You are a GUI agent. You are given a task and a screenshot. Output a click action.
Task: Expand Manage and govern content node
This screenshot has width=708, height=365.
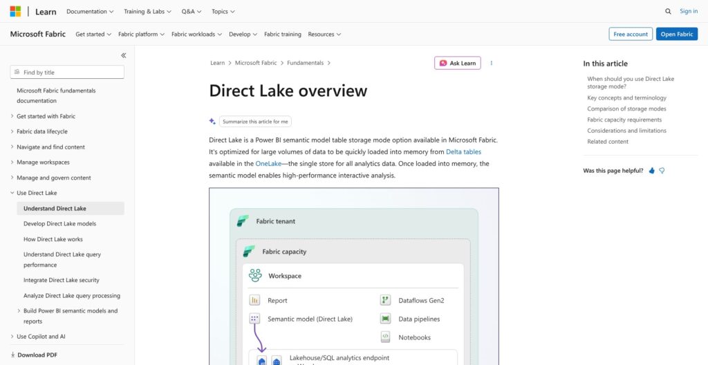12,178
